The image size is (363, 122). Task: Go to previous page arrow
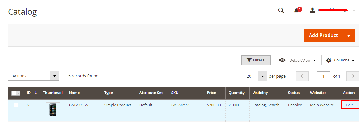[302, 76]
